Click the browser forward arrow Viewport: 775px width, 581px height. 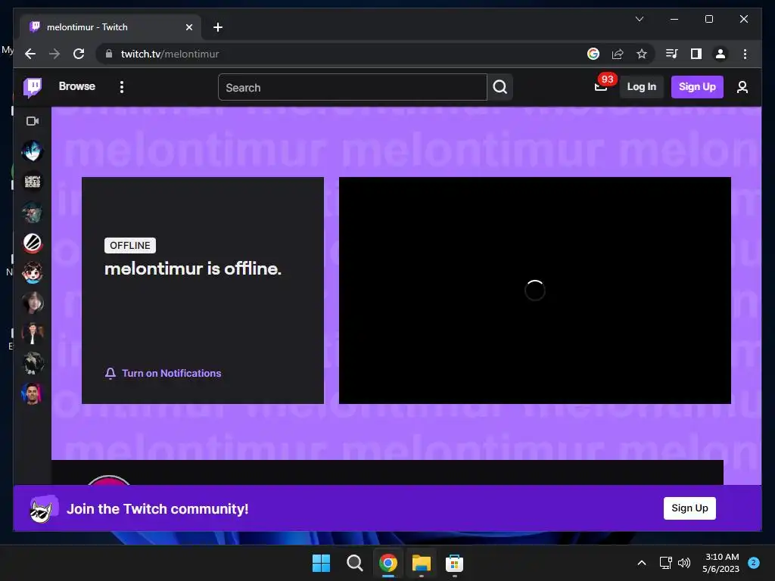54,54
